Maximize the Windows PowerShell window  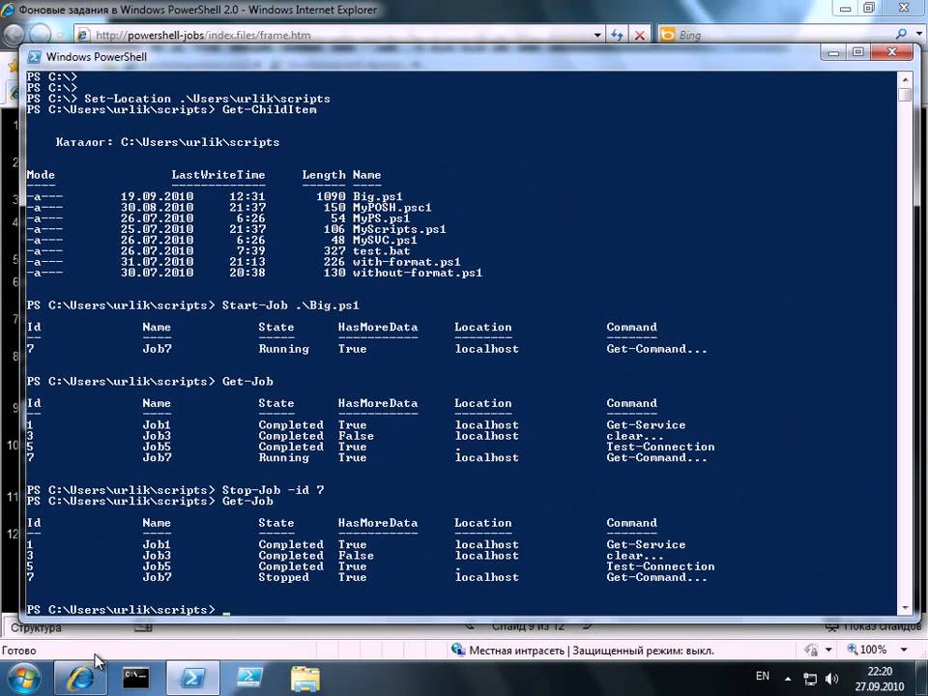coord(858,52)
